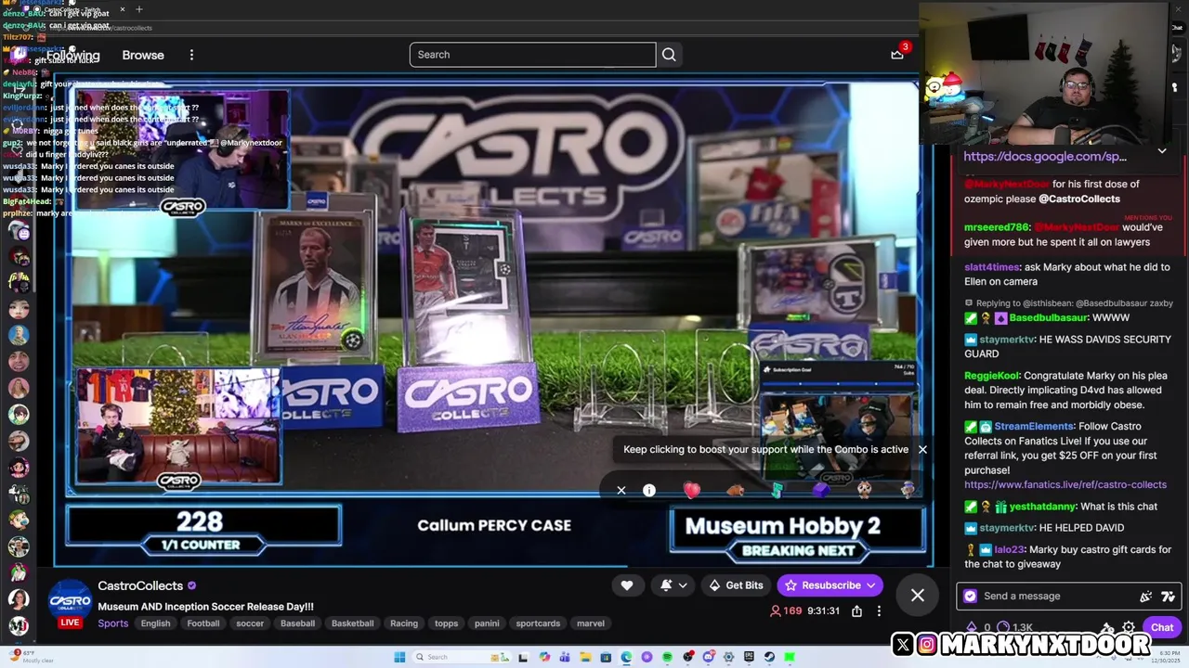Open a new browser tab
This screenshot has height=668, width=1189.
pyautogui.click(x=139, y=9)
